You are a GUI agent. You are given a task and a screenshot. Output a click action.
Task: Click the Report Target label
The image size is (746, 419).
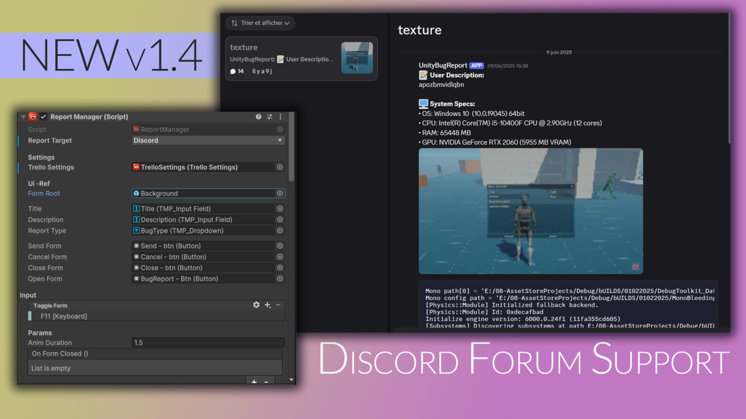50,141
